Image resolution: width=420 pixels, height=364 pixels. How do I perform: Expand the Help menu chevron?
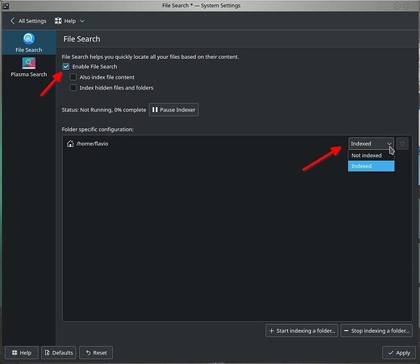point(82,21)
